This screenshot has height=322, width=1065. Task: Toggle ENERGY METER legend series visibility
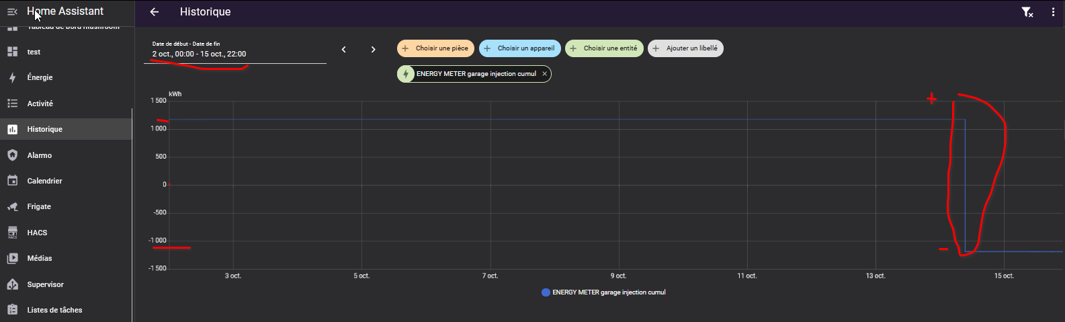(x=603, y=292)
